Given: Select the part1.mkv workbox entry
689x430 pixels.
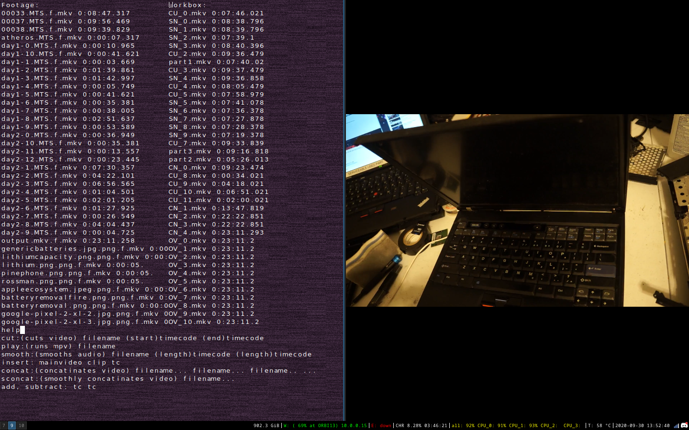Looking at the screenshot, I should (216, 62).
